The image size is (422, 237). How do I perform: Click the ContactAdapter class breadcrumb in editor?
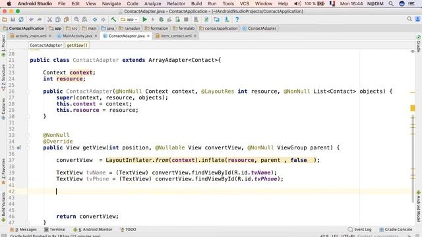coord(46,45)
